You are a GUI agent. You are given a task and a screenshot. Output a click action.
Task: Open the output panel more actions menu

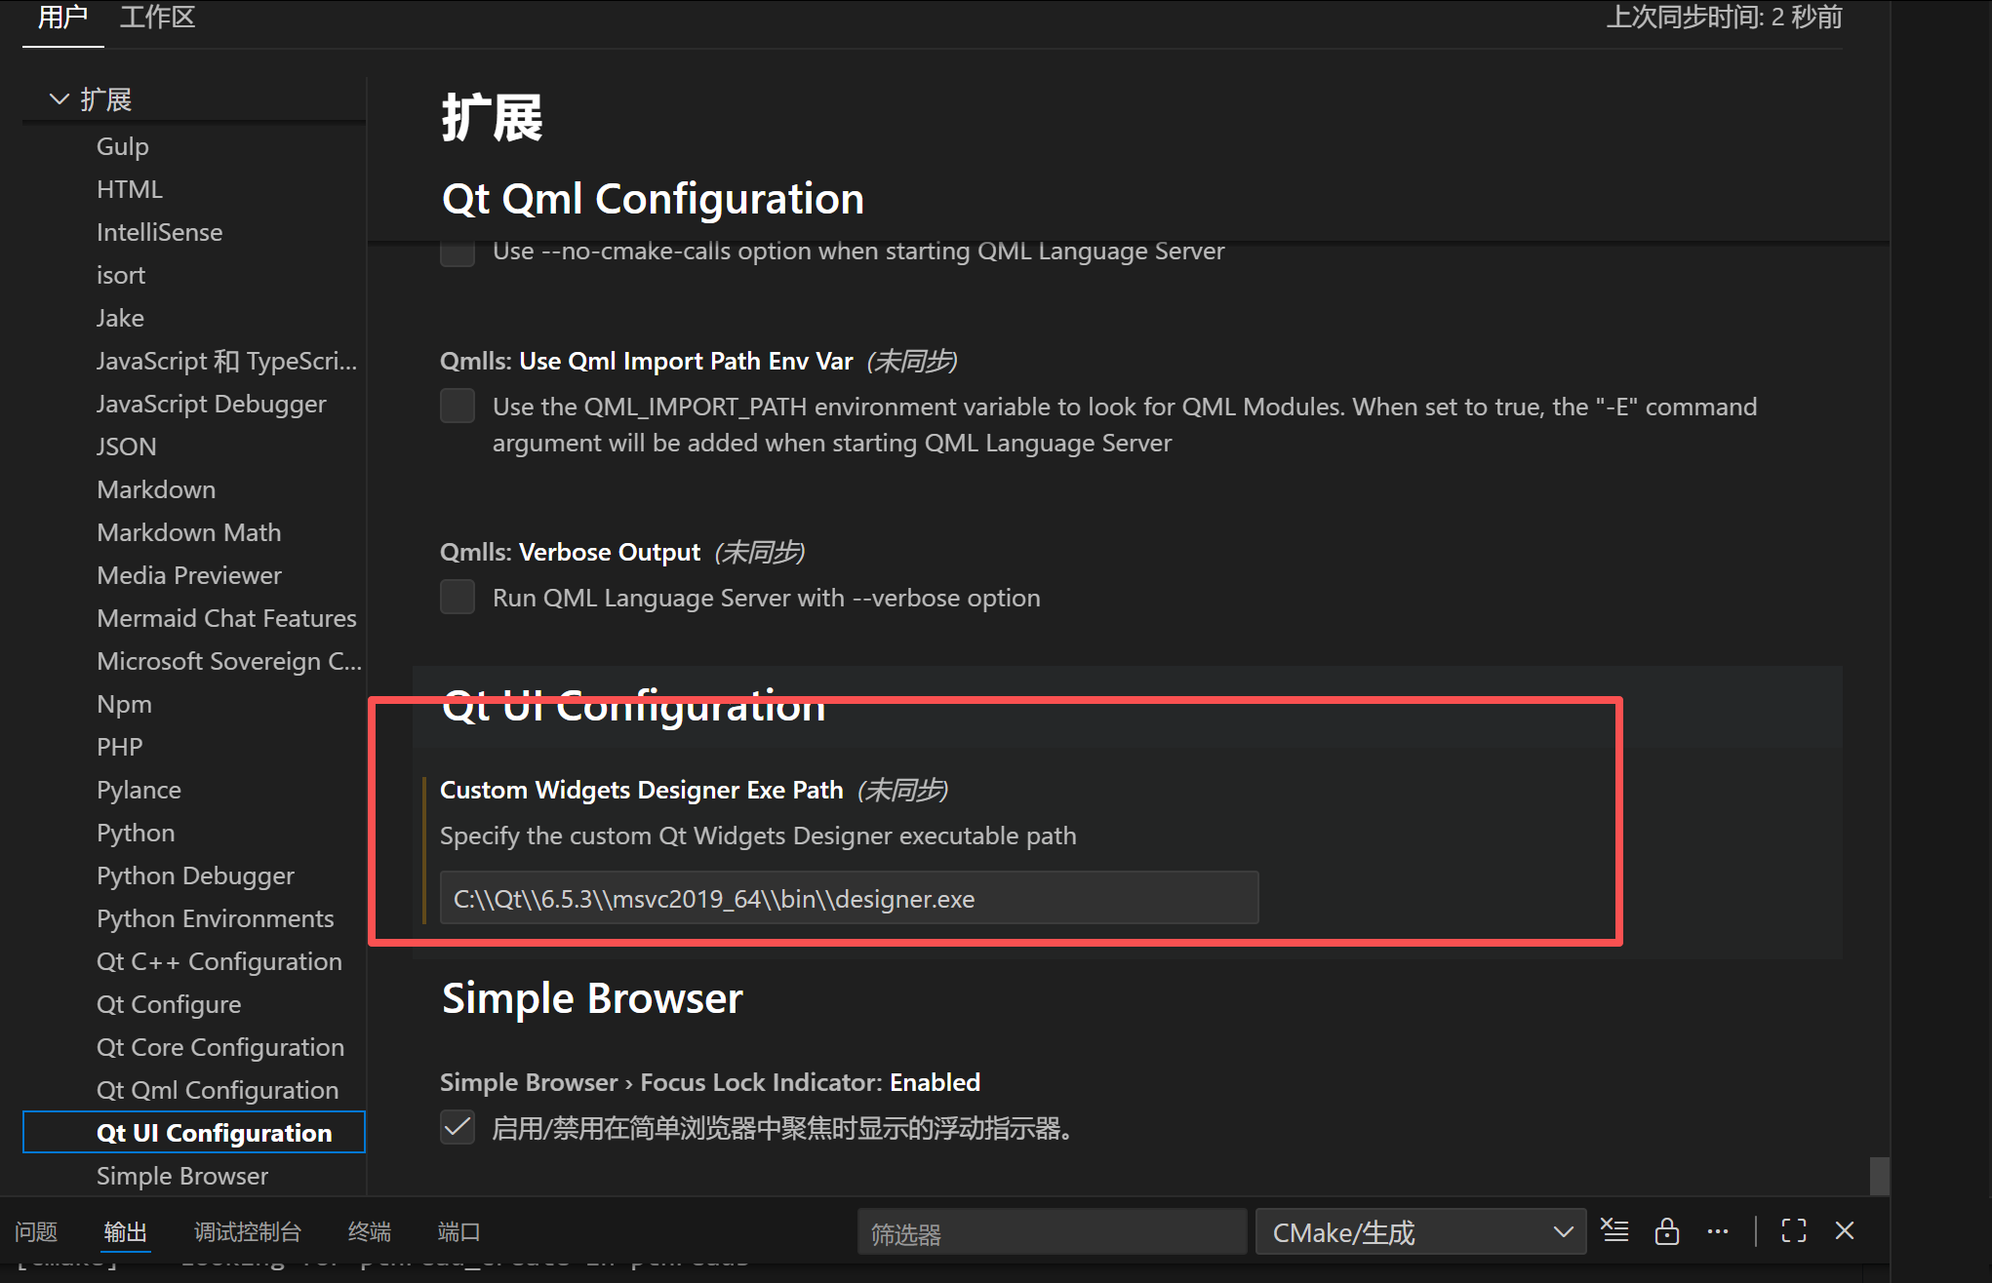pyautogui.click(x=1718, y=1230)
